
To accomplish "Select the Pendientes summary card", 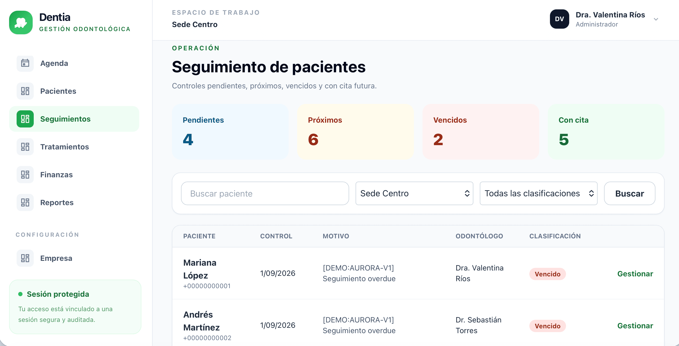I will pos(230,132).
